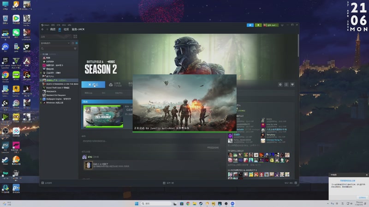
Task: Click the recent activity clock icon in sidebar
Action: tap(73, 43)
